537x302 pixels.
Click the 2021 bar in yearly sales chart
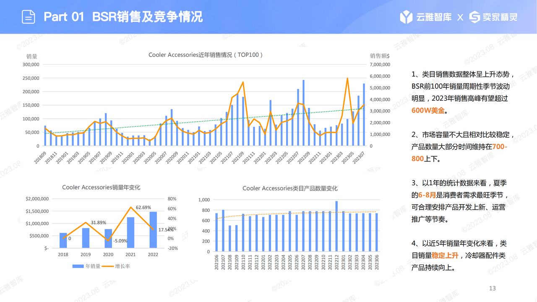coord(131,232)
